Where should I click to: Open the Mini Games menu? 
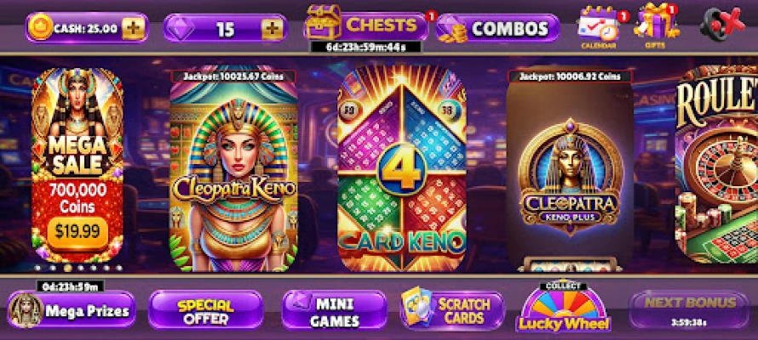click(335, 310)
